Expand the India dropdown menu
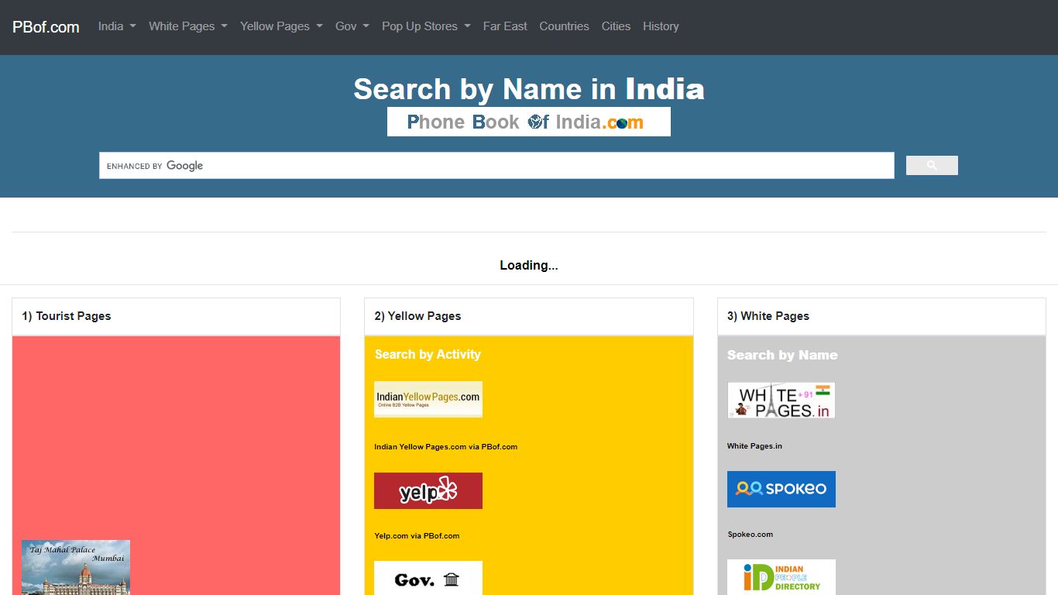This screenshot has height=595, width=1058. (x=117, y=26)
